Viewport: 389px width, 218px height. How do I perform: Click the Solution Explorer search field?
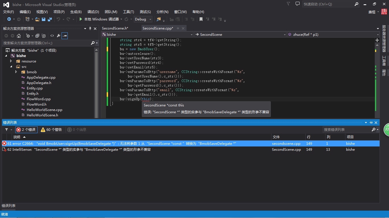(x=46, y=43)
